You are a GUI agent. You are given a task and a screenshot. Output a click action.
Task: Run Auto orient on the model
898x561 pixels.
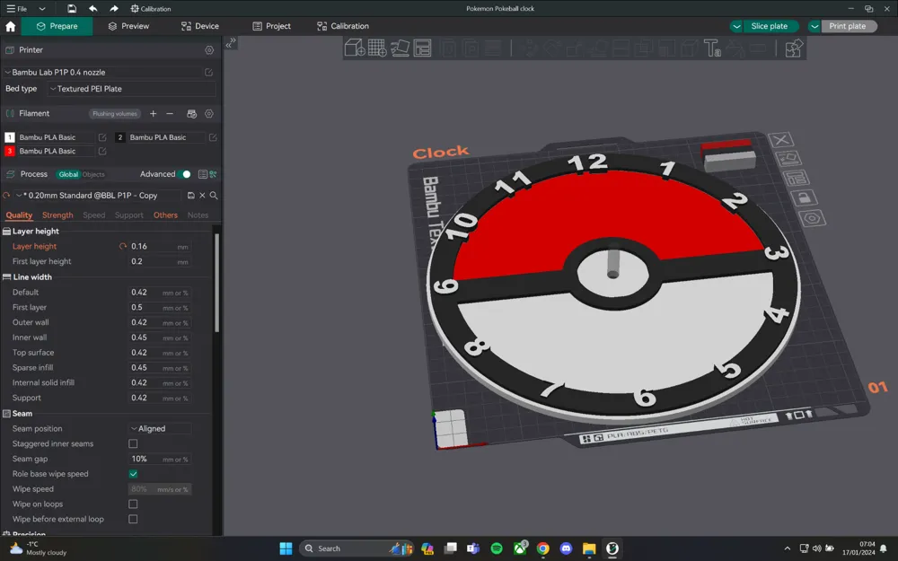pyautogui.click(x=400, y=48)
